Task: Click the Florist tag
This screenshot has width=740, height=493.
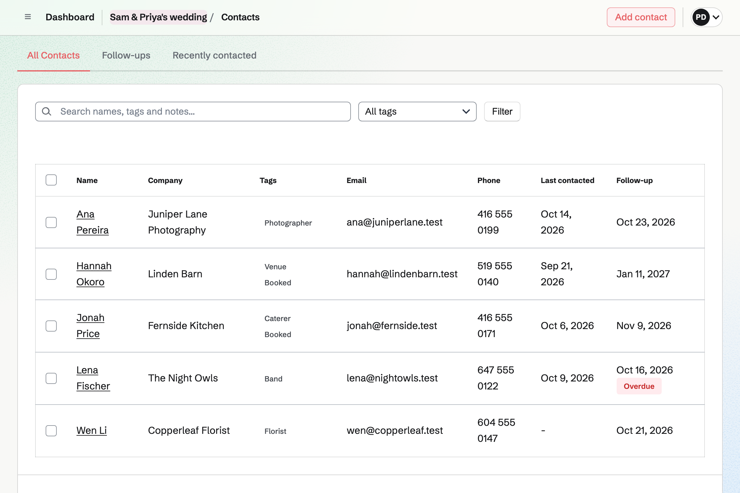Action: pyautogui.click(x=275, y=431)
